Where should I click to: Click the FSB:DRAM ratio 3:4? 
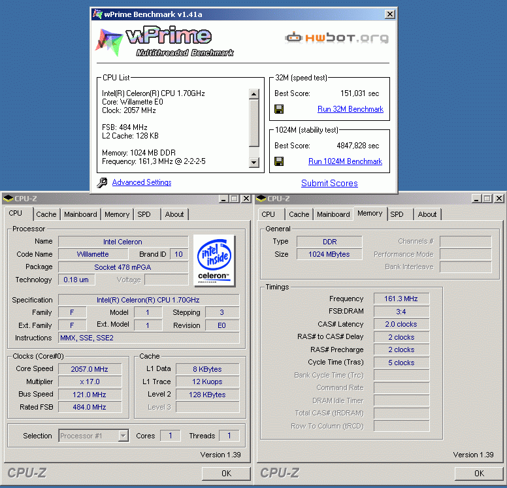pyautogui.click(x=401, y=312)
